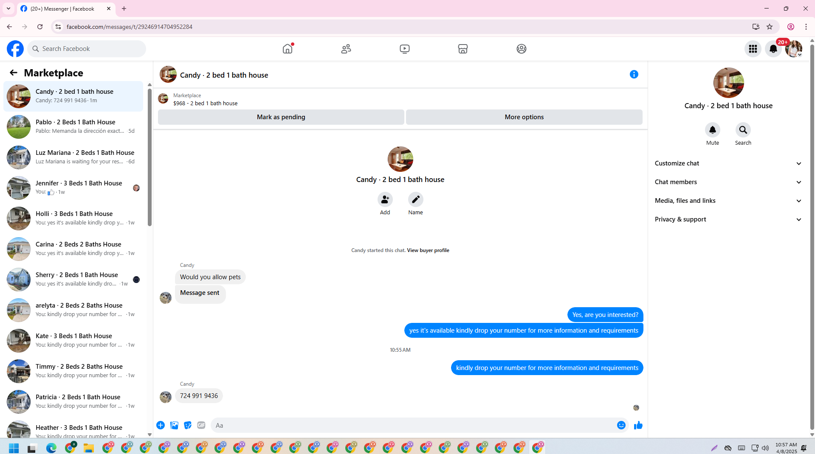This screenshot has height=454, width=815.
Task: Choose a GIF in the composer
Action: [201, 425]
